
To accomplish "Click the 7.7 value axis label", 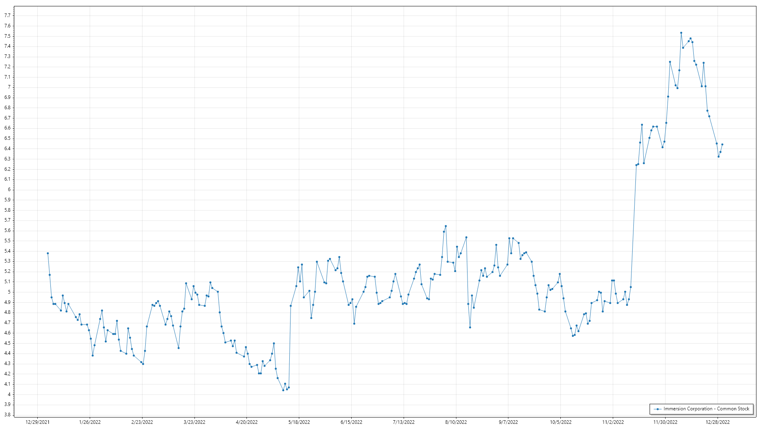I will pyautogui.click(x=7, y=15).
